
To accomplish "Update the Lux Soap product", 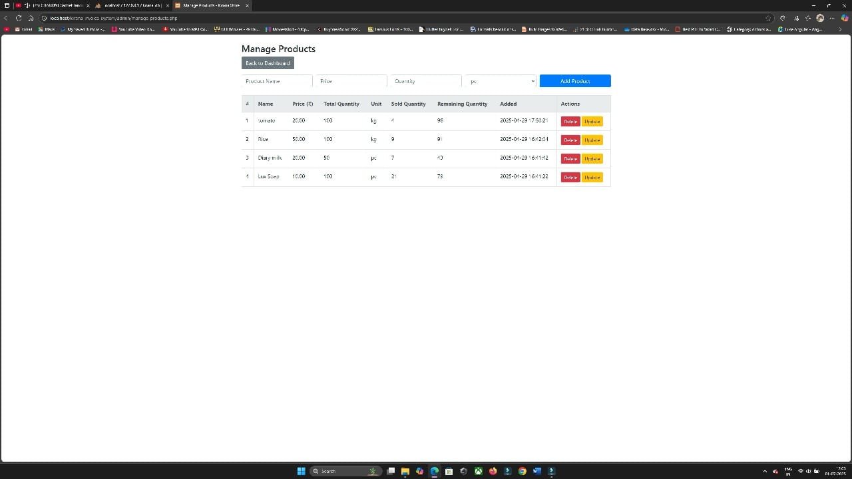I will [x=592, y=177].
